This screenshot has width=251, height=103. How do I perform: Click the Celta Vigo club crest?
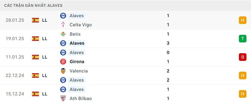tap(63, 25)
